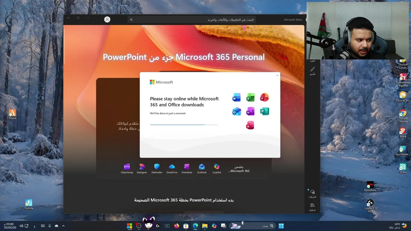
Task: Open Library in the Store sidebar
Action: [312, 207]
